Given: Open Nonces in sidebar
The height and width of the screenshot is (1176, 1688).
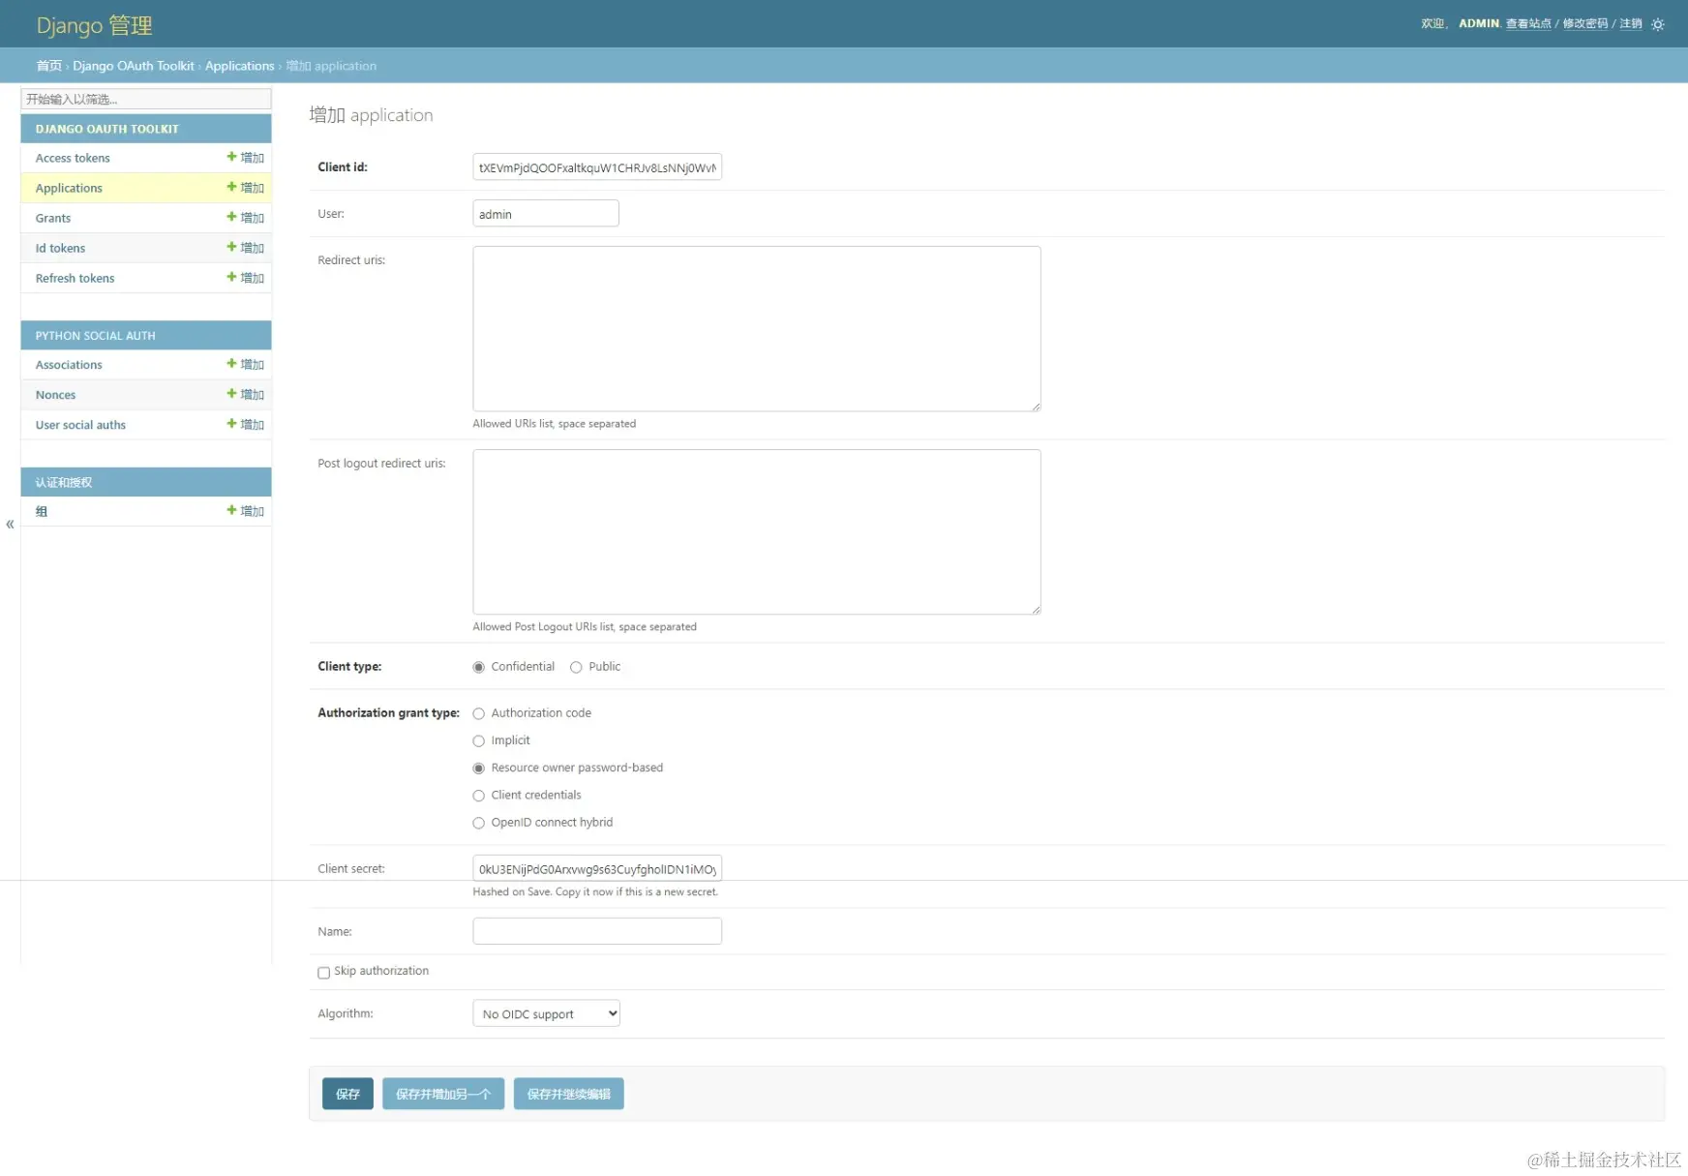Looking at the screenshot, I should coord(55,395).
